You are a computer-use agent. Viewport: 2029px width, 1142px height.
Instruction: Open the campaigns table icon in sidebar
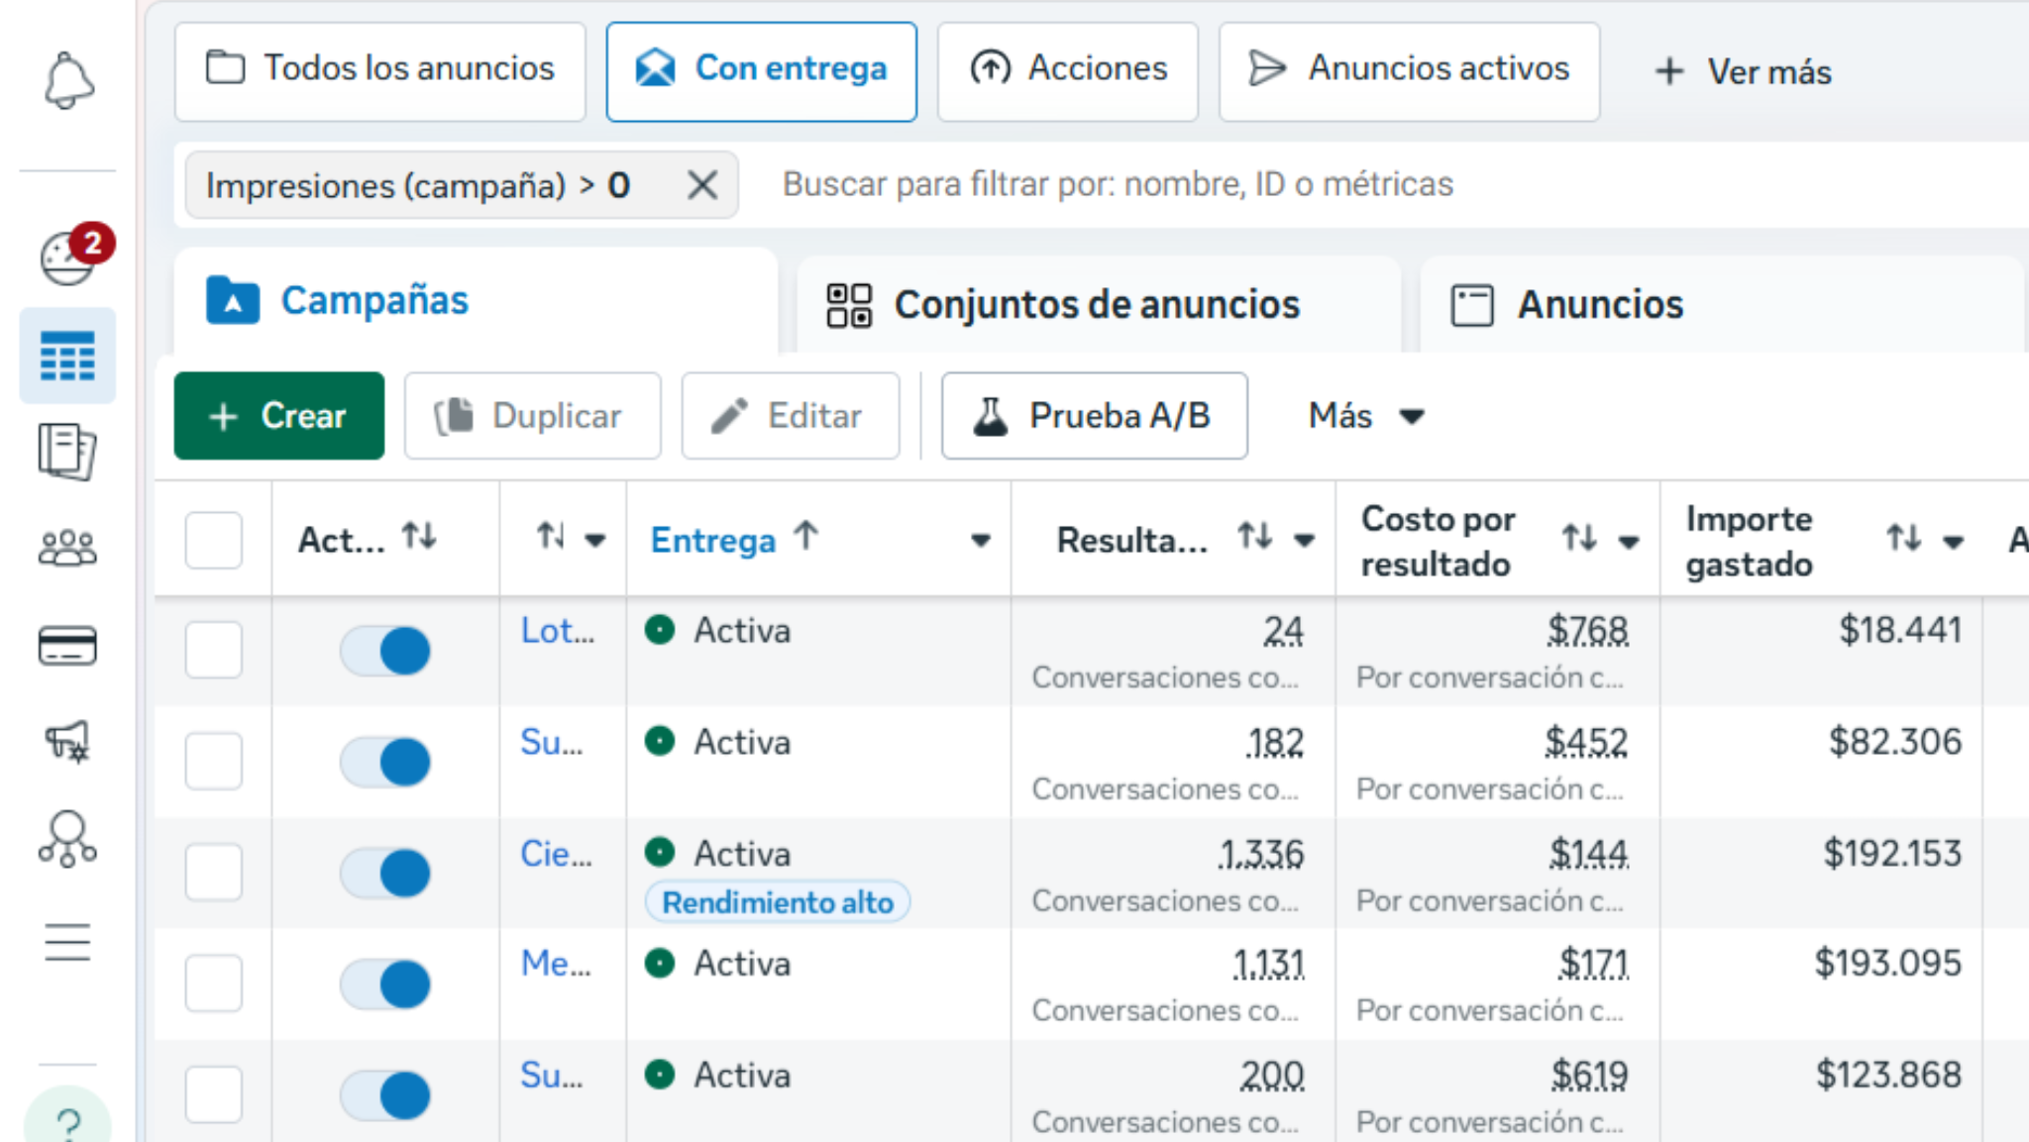[67, 357]
